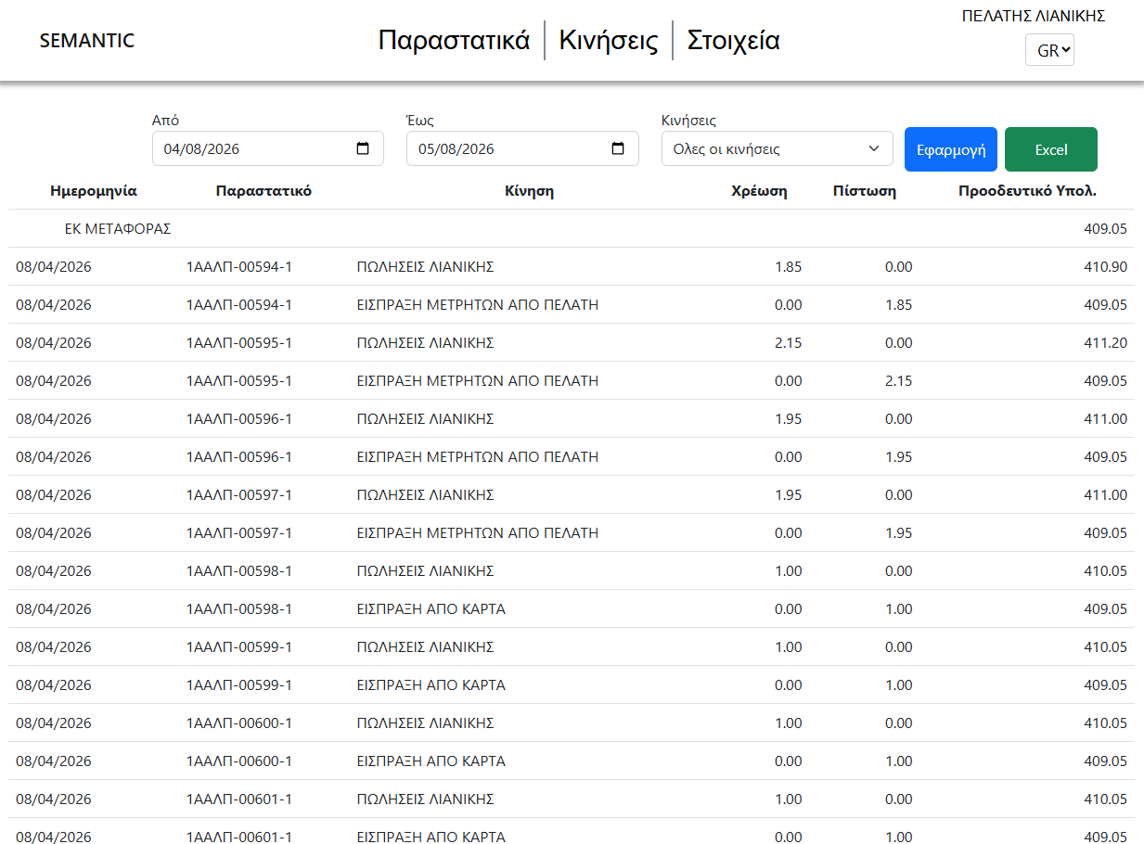The image size is (1144, 844).
Task: Select 1ΑΑΛΠ-00601-1 in ΠΩΛΗΣΕΙΣ ΛΙΑΝΙΚΗΣ row
Action: click(x=239, y=799)
